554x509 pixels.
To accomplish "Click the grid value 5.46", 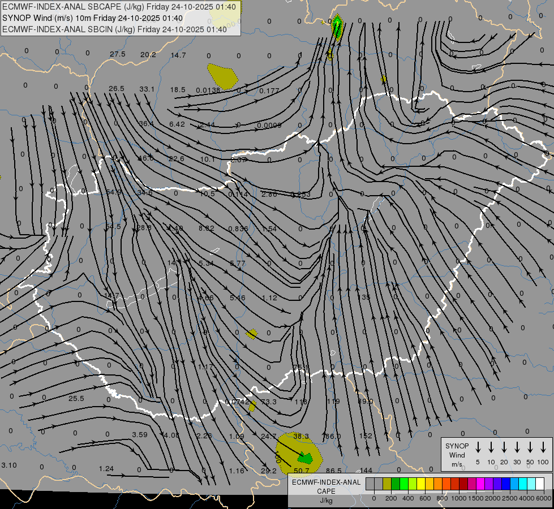I will coord(238,298).
